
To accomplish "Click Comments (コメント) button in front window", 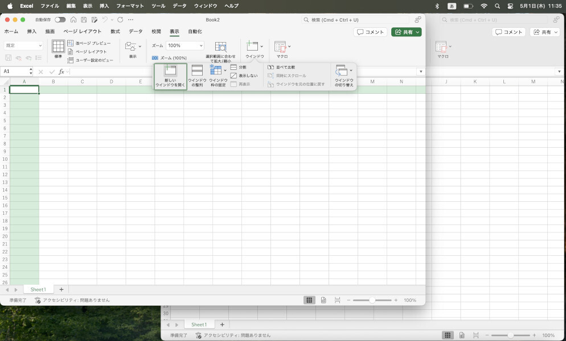I will 370,32.
